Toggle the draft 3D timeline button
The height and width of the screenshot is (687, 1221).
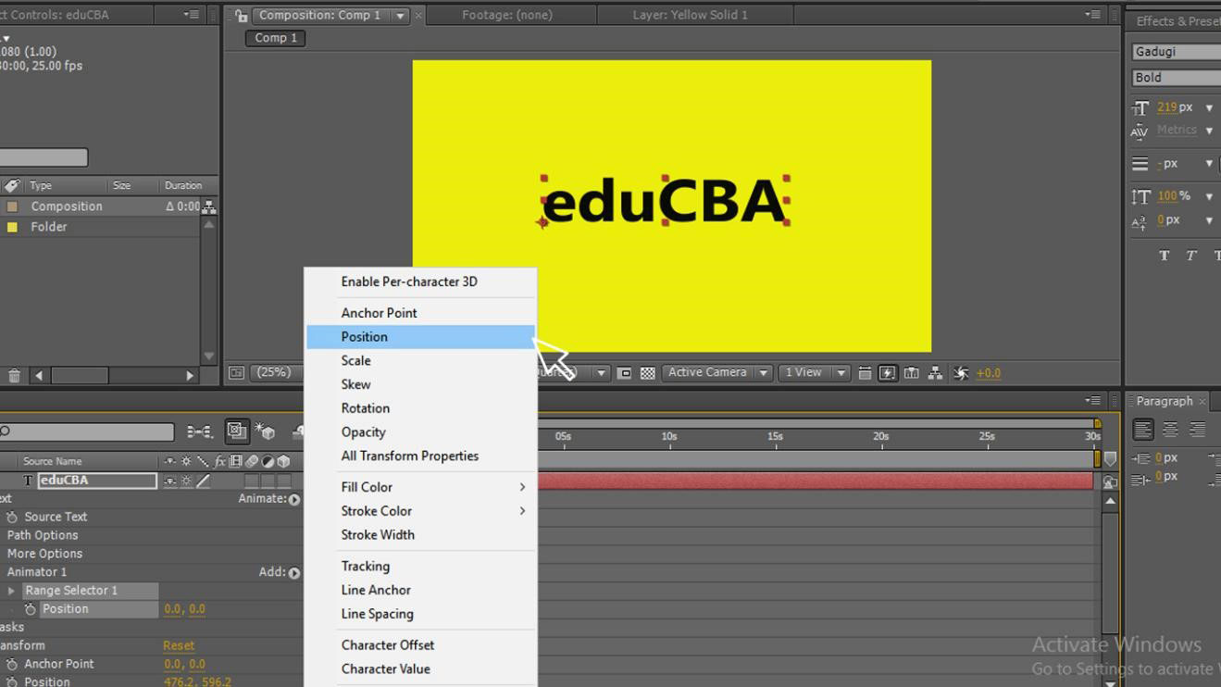(x=266, y=431)
